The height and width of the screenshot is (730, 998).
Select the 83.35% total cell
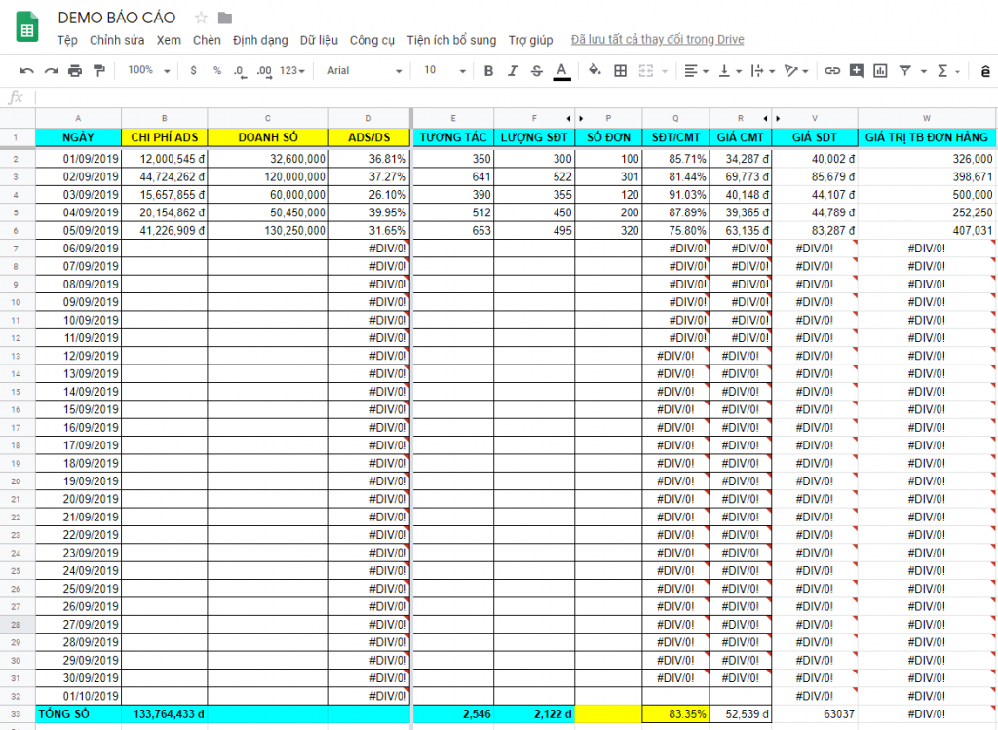(675, 714)
